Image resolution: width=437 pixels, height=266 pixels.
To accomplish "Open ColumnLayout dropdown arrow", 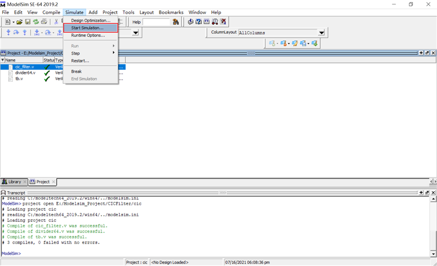I will [321, 33].
